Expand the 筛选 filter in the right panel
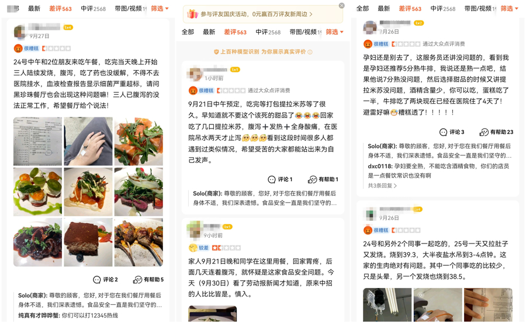 click(x=509, y=8)
